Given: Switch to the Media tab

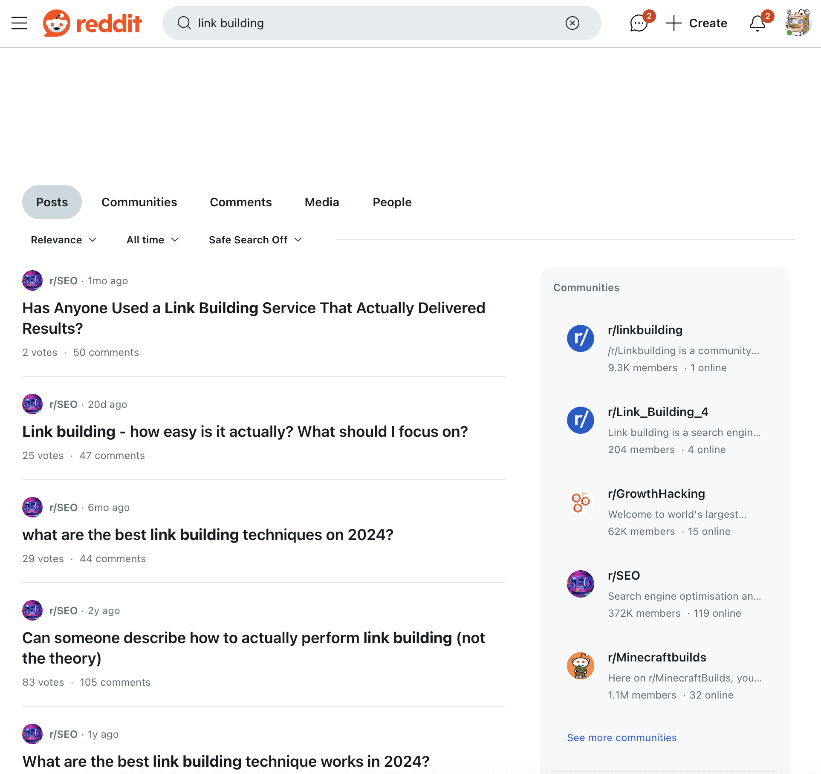Looking at the screenshot, I should [x=321, y=202].
